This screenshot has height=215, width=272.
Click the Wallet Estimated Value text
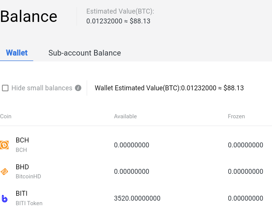[x=169, y=88]
